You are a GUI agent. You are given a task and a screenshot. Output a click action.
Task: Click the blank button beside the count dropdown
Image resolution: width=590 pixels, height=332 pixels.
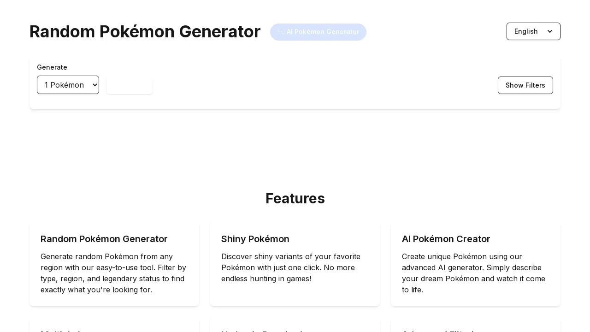point(129,85)
